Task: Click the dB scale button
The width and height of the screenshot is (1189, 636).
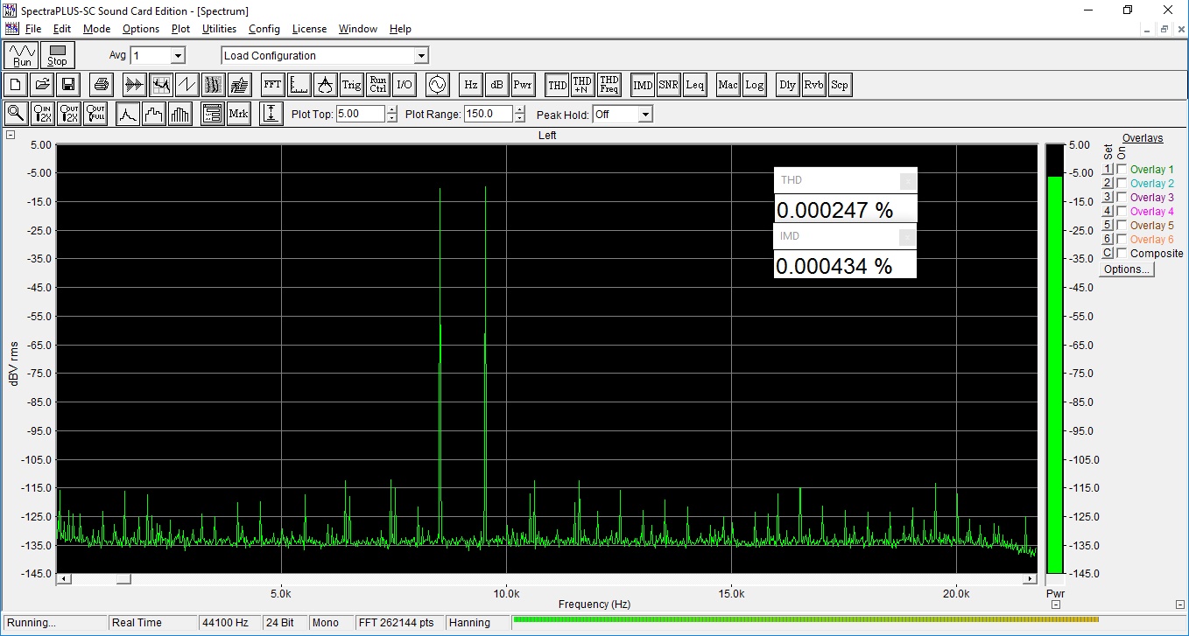Action: pyautogui.click(x=496, y=85)
